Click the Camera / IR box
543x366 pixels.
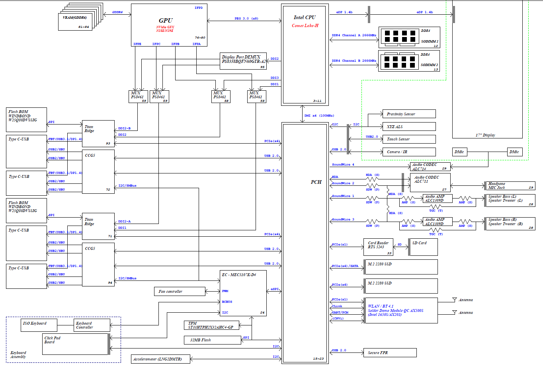(x=408, y=152)
